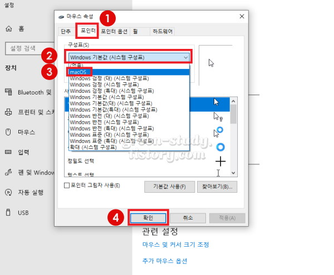Image resolution: width=334 pixels, height=275 pixels.
Task: Click the 취소 button
Action: (x=188, y=218)
